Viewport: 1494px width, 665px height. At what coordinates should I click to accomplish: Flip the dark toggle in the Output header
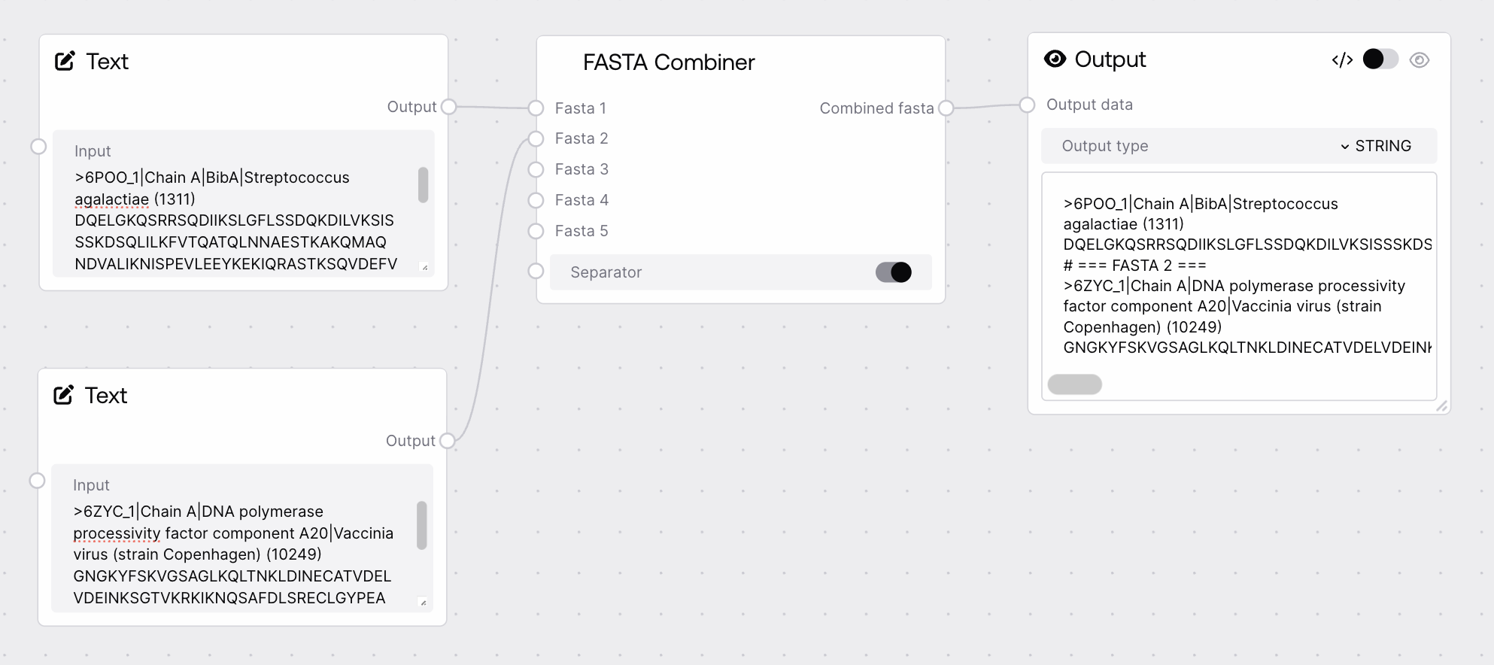pos(1381,59)
